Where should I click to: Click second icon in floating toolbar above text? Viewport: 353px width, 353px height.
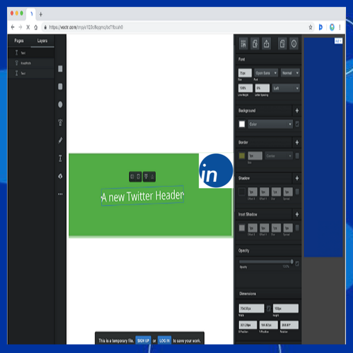coord(139,177)
